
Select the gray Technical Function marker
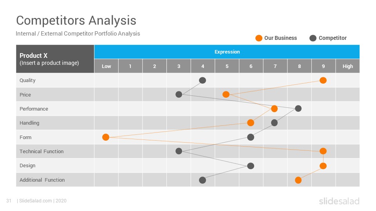coord(179,151)
